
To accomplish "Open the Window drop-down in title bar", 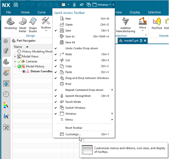I will tap(110, 5).
